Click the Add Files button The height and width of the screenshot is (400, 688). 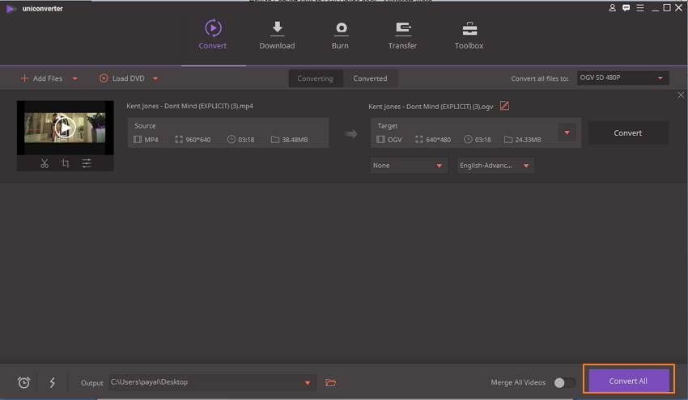click(41, 78)
